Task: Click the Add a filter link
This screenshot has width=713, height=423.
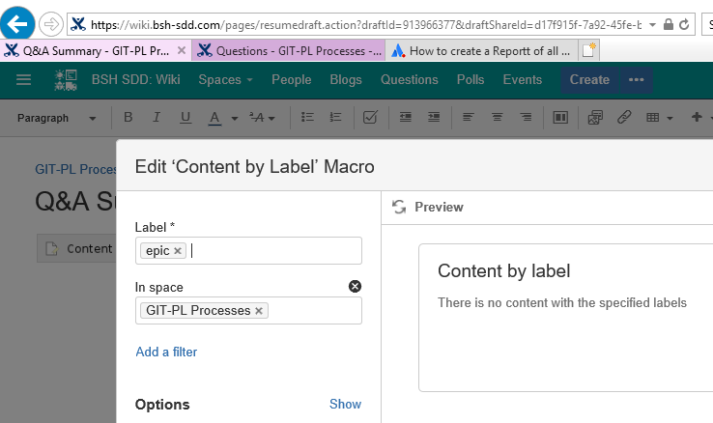Action: 166,352
